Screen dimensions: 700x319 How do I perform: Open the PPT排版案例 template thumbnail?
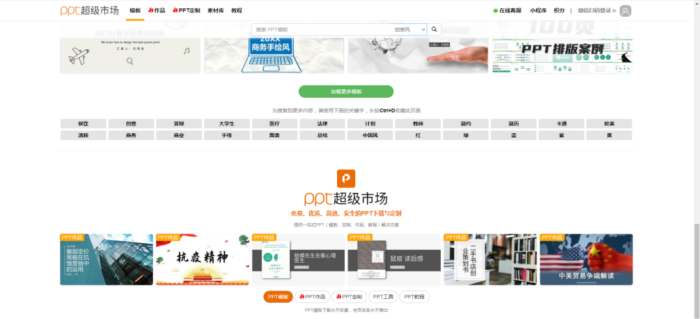[x=562, y=47]
